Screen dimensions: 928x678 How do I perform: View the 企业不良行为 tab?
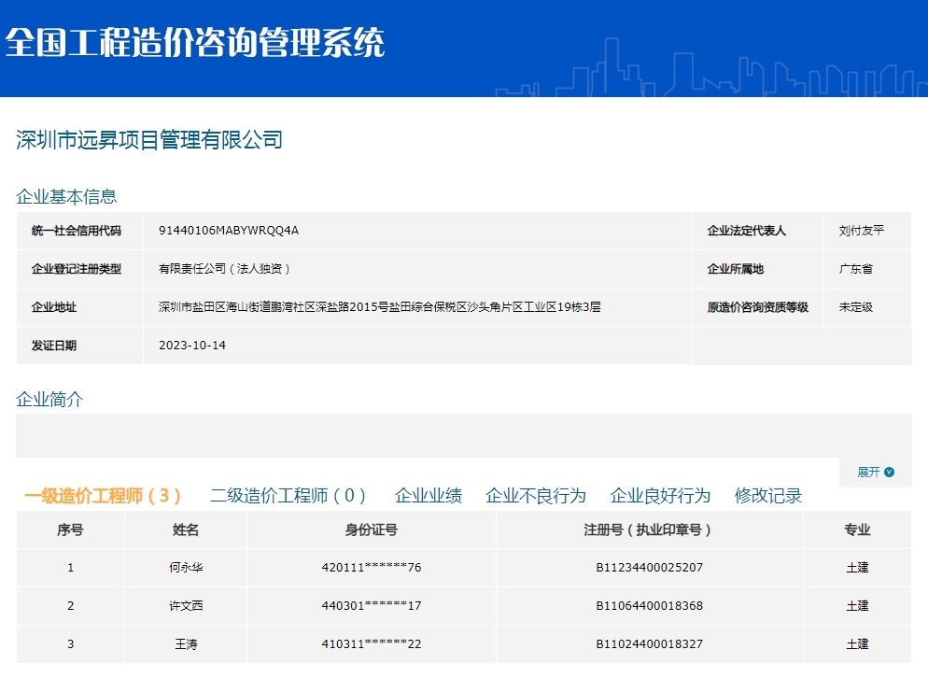536,496
